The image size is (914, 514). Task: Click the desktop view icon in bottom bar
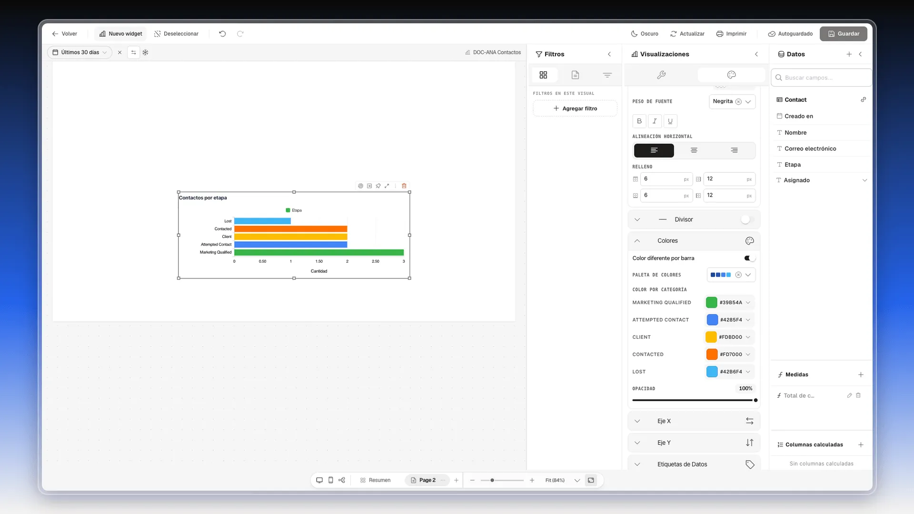coord(319,480)
